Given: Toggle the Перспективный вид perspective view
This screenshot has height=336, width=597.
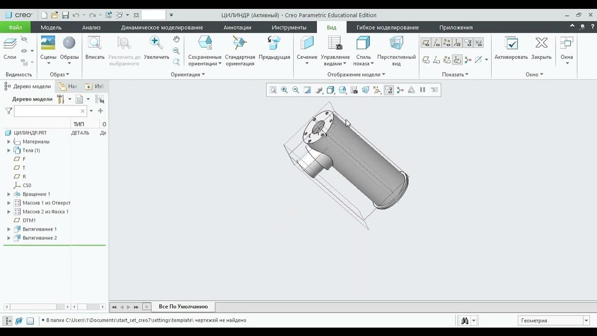Looking at the screenshot, I should [396, 51].
